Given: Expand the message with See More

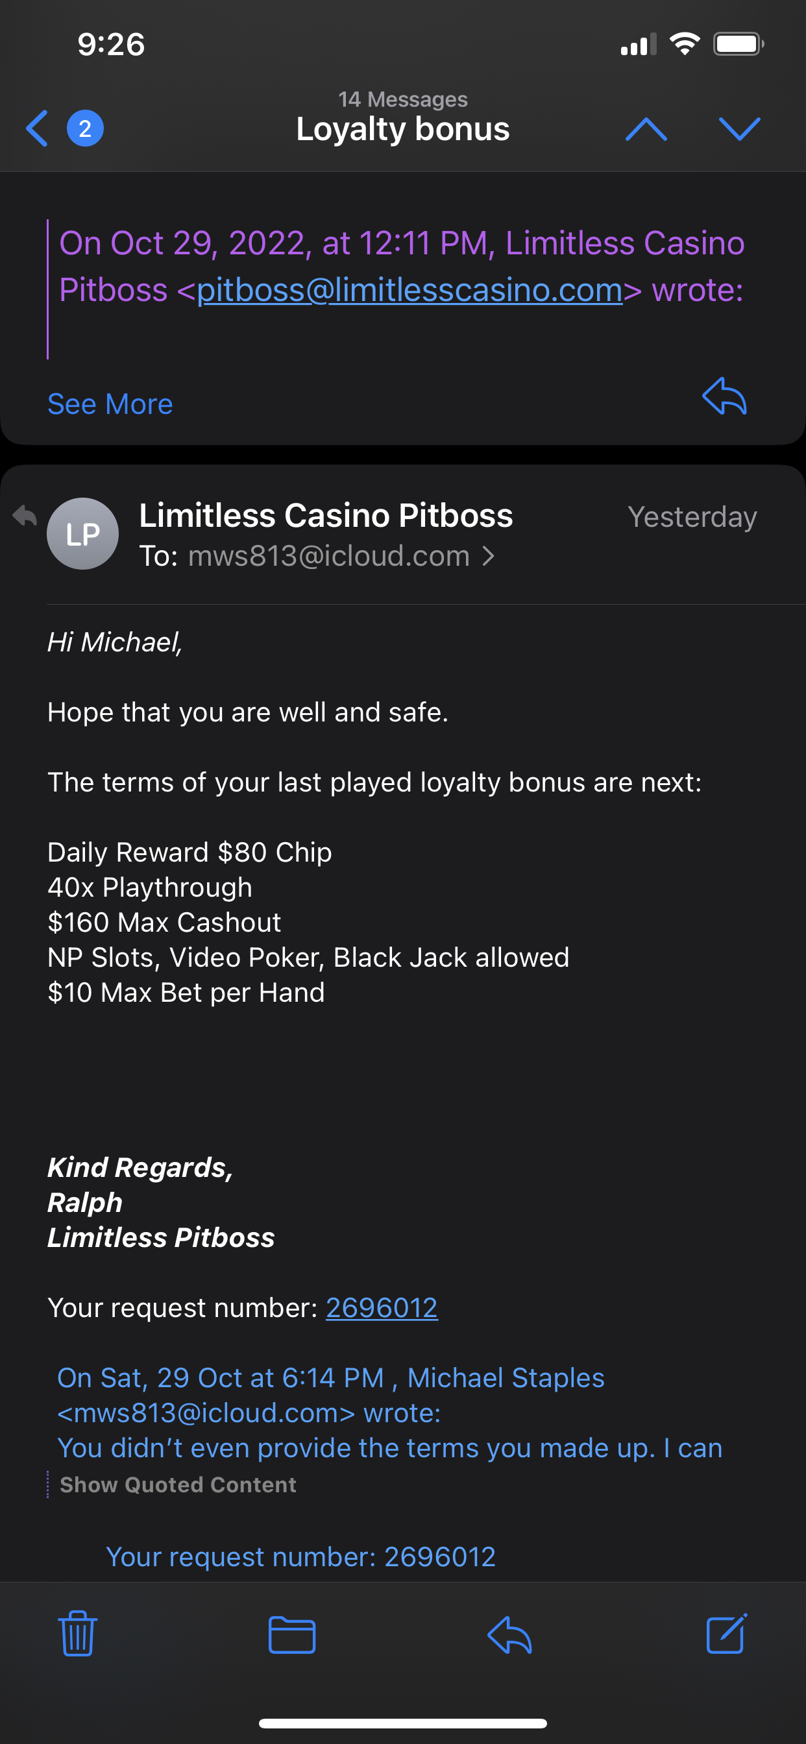Looking at the screenshot, I should pos(110,404).
